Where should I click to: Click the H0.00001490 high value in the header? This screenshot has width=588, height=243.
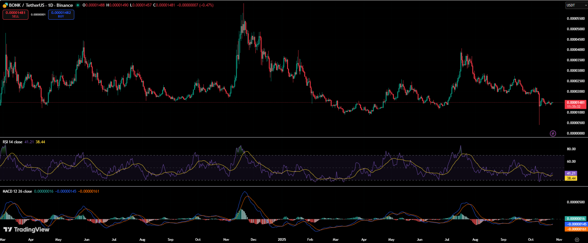click(x=118, y=5)
